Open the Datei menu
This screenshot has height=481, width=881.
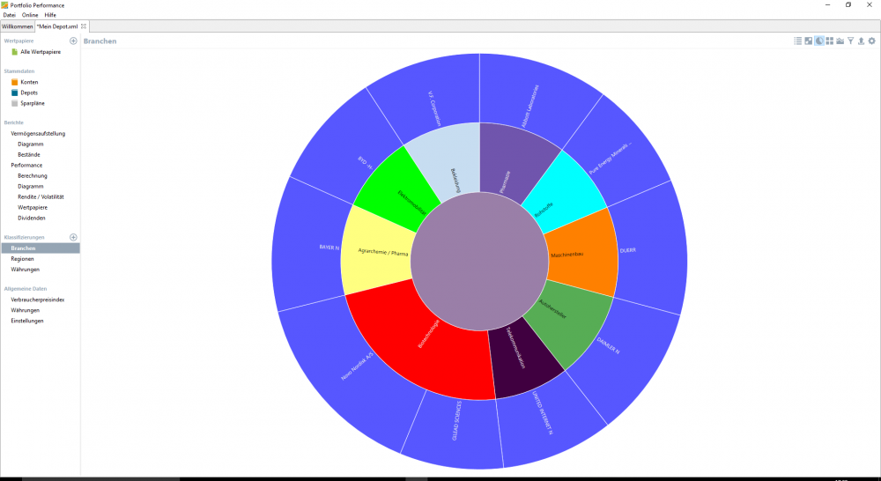(10, 15)
